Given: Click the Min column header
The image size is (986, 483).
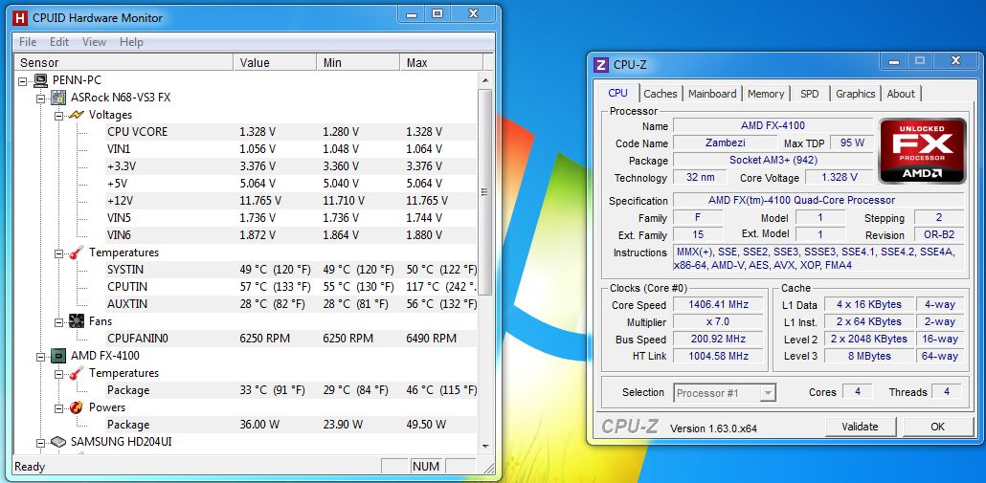Looking at the screenshot, I should 358,62.
